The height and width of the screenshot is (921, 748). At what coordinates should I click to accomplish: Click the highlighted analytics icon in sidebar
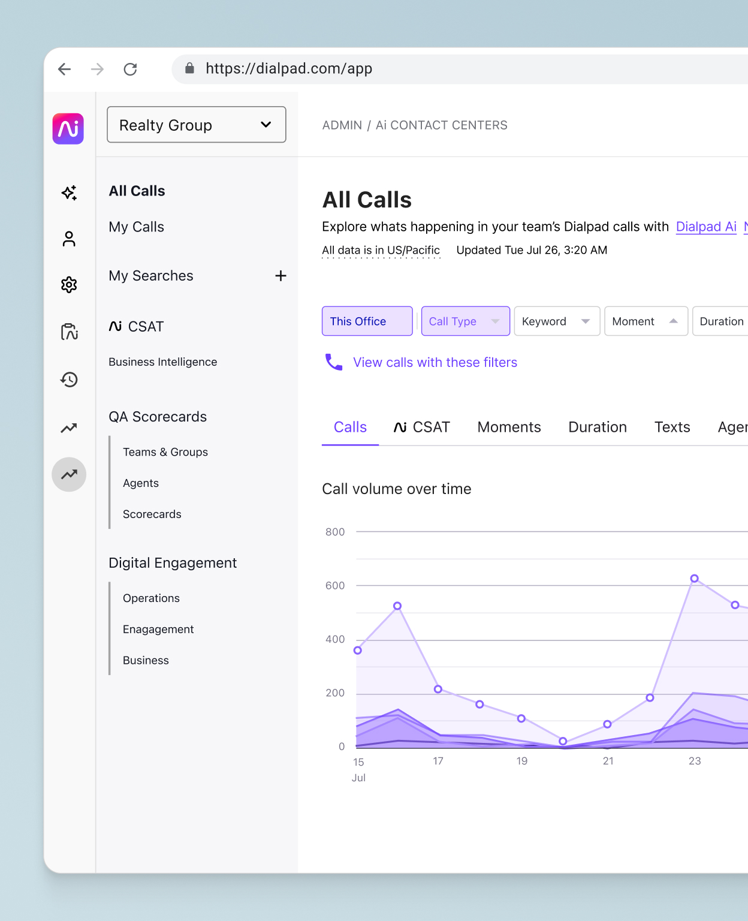pos(69,474)
